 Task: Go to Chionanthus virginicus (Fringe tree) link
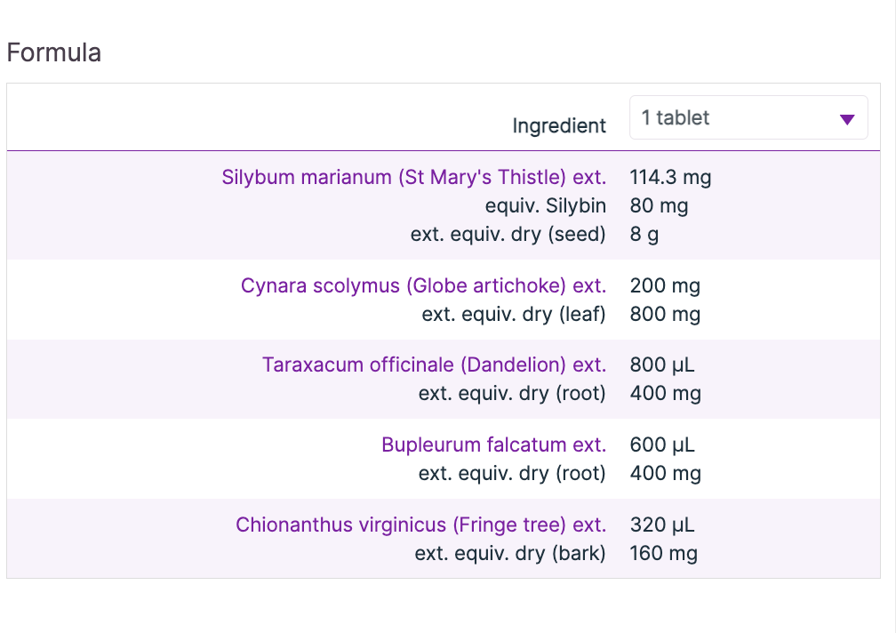420,525
